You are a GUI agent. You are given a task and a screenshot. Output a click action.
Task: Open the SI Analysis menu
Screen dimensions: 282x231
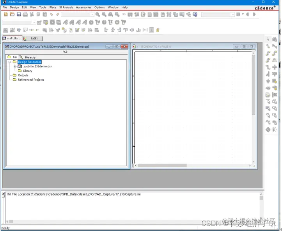[x=66, y=7]
